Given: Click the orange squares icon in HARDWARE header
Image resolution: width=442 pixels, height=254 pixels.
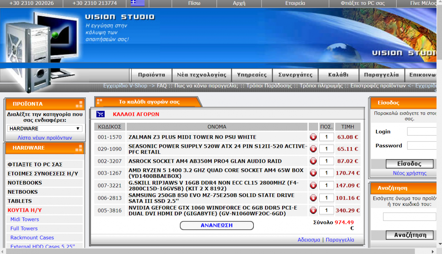Looking at the screenshot, I should [79, 148].
